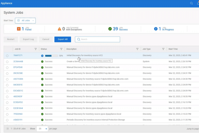Screen dimensions: 199x133
Task: Select radio button for job 2C36AA6B
Action: click(7, 62)
